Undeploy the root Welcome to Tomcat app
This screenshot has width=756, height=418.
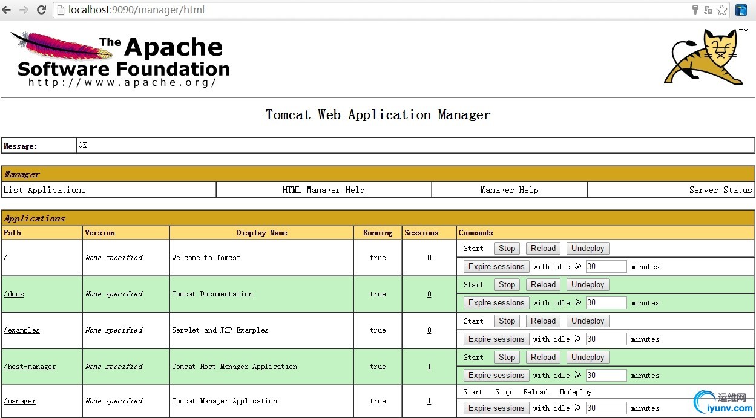pyautogui.click(x=588, y=248)
